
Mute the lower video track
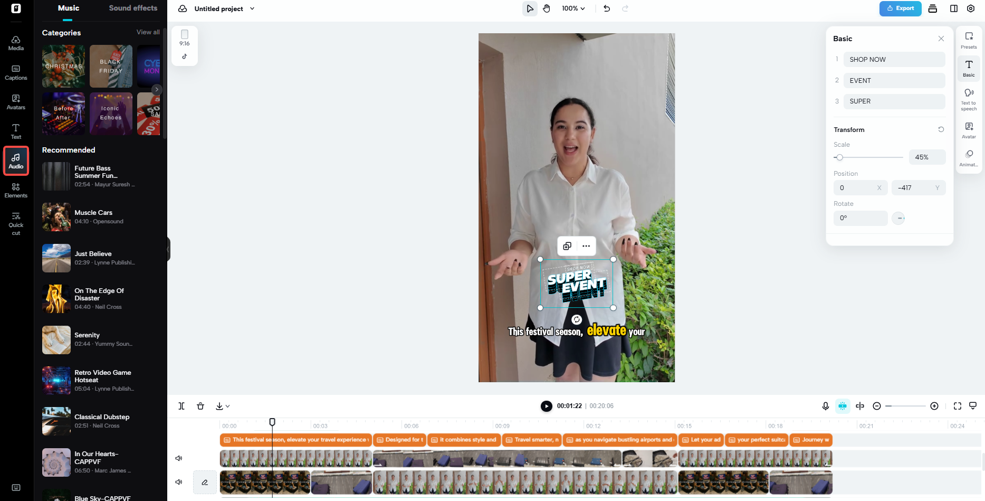[x=179, y=482]
